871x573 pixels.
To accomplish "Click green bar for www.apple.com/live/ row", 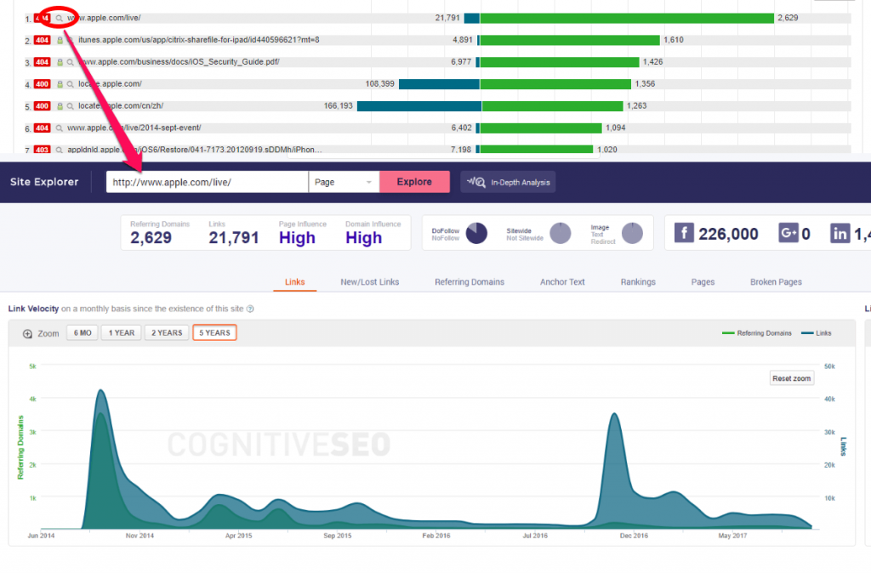I will point(627,19).
